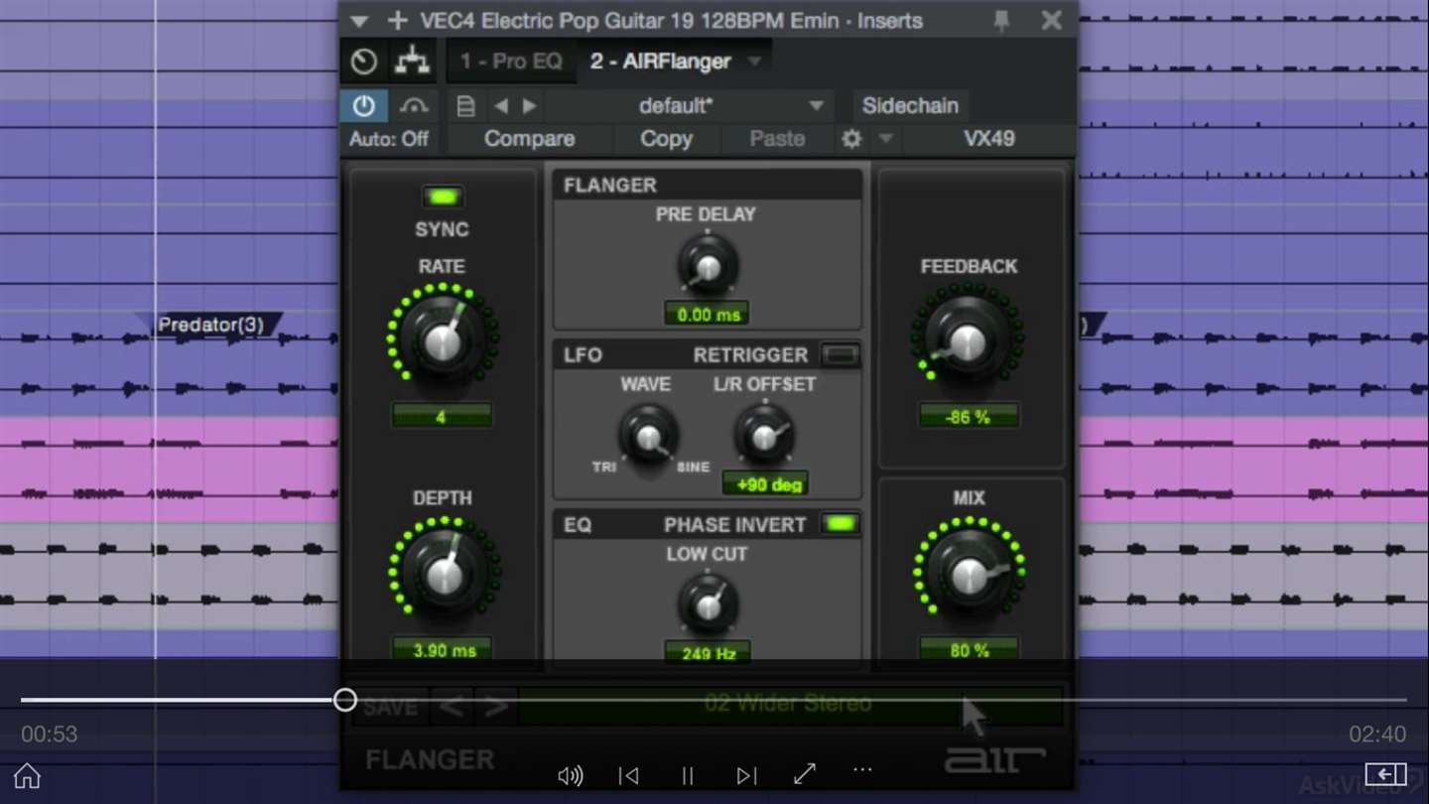
Task: Select the VX49 controller field
Action: 989,139
